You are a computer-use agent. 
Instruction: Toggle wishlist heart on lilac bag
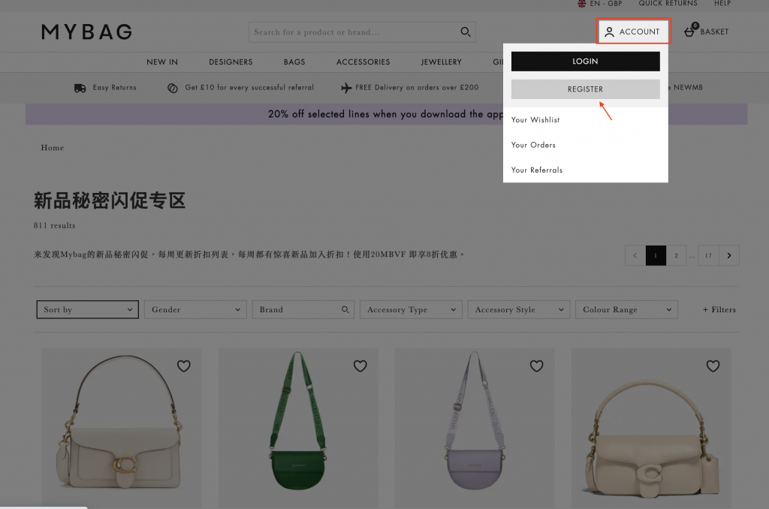536,366
